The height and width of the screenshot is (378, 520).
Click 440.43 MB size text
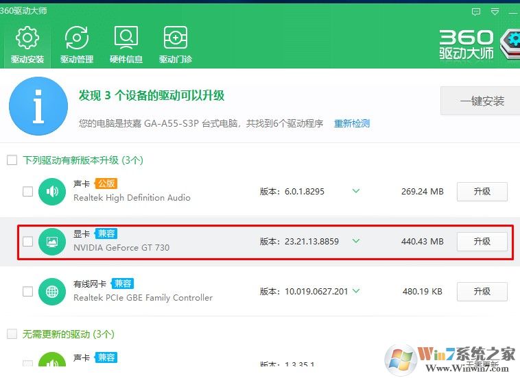coord(423,241)
